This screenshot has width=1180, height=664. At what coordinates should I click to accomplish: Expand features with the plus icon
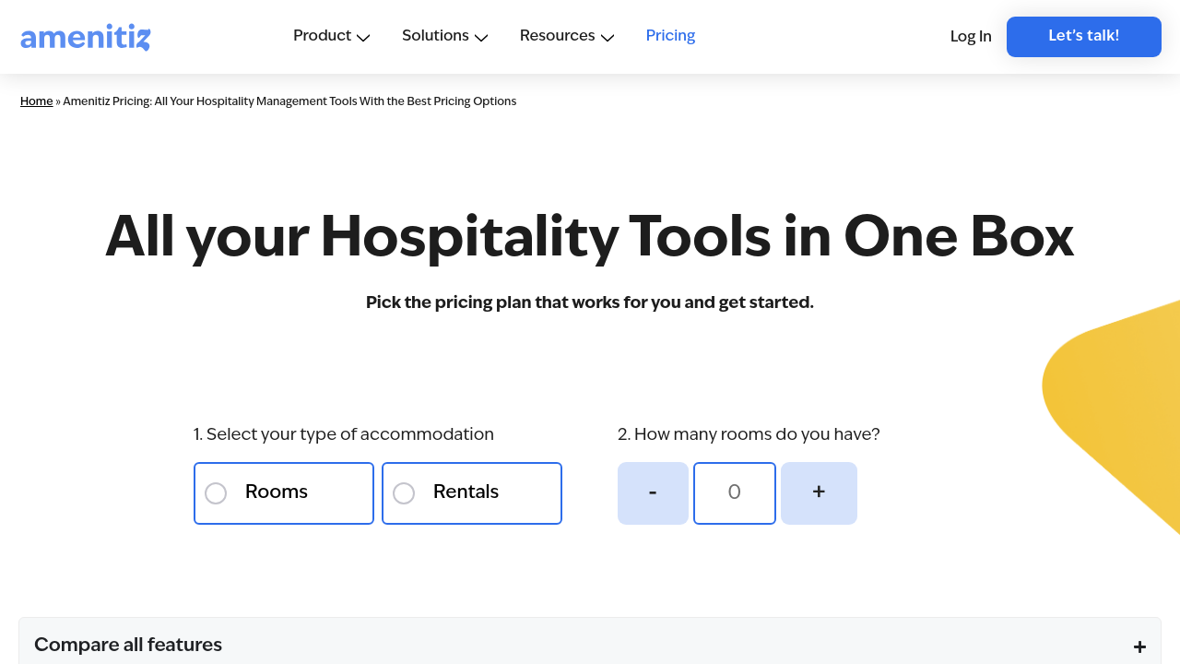(x=1139, y=646)
